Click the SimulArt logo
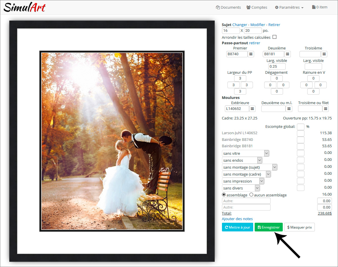Screen dimensions: 338x267 click(x=24, y=7)
